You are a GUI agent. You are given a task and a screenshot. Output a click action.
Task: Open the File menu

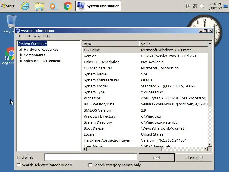click(19, 36)
